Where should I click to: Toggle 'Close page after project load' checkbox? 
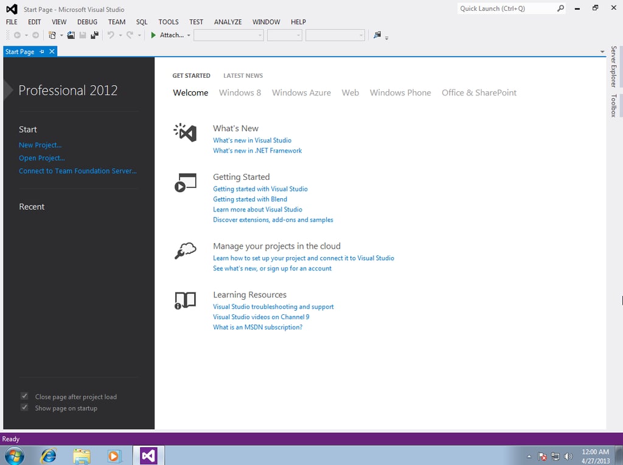pos(24,396)
